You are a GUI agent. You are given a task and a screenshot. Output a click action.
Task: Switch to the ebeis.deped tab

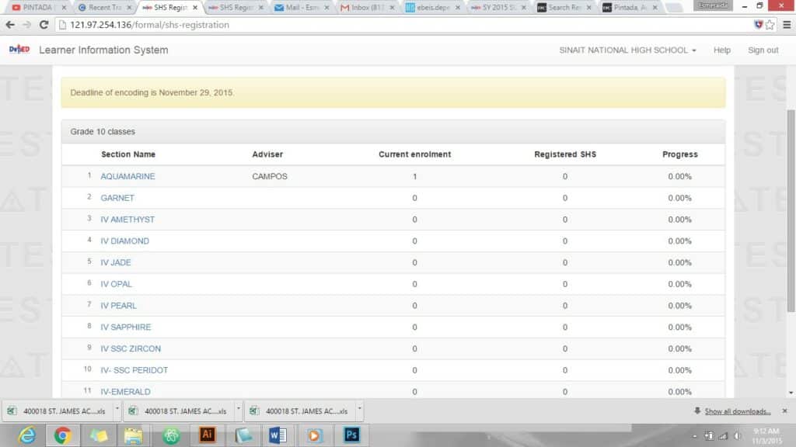coord(431,8)
